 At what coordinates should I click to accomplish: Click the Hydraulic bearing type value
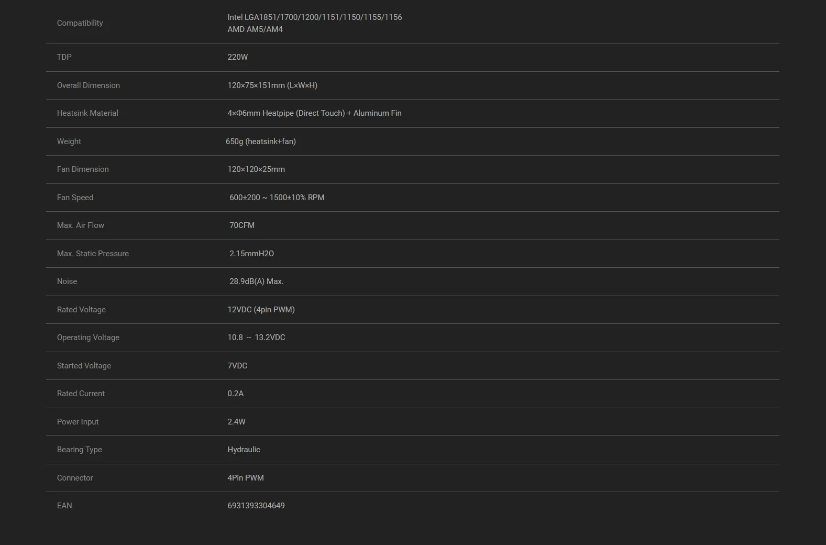tap(244, 450)
